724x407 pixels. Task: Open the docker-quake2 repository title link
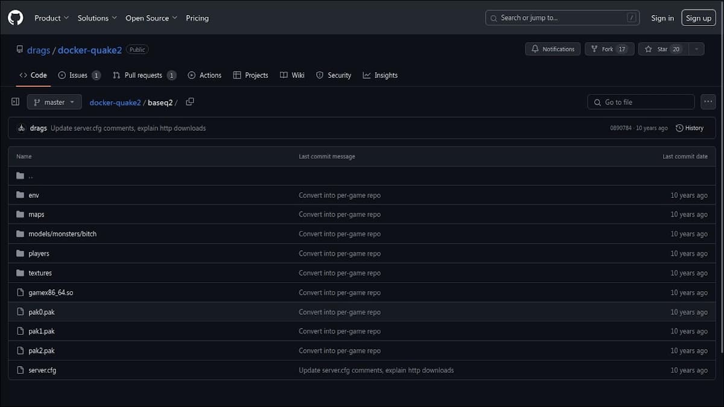90,50
